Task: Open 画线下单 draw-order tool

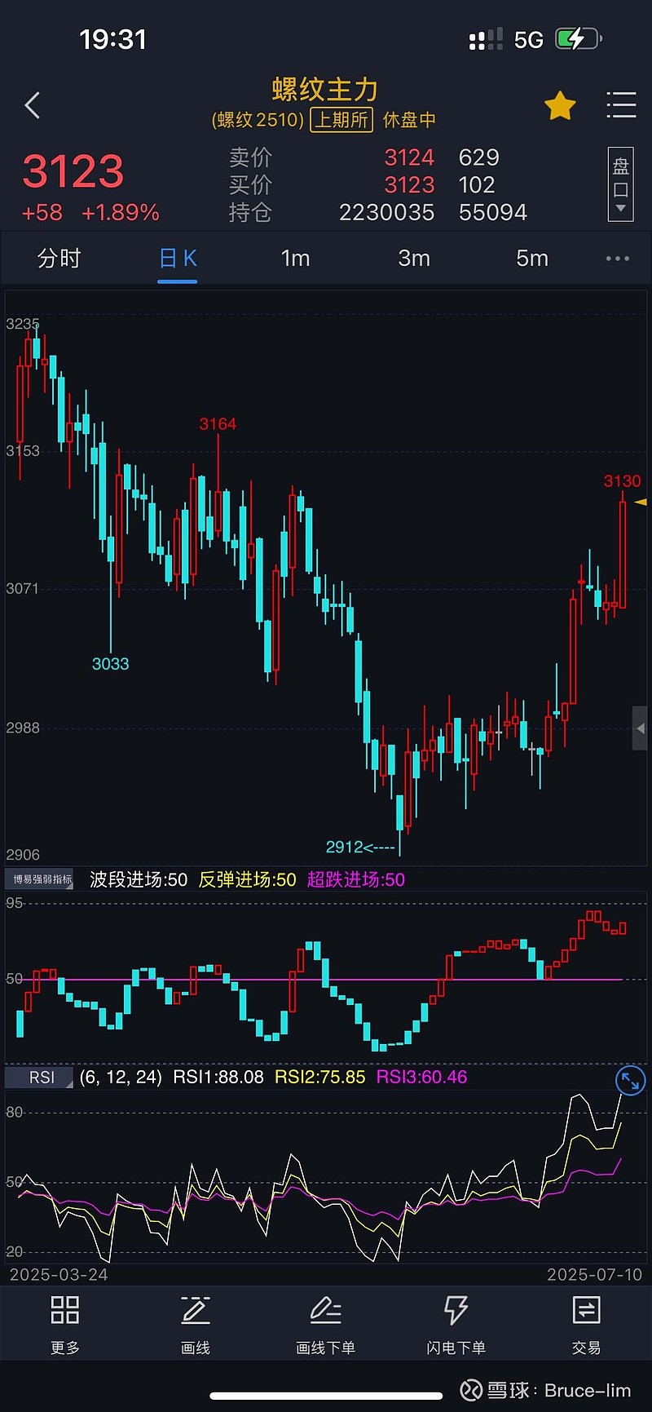Action: (326, 1325)
